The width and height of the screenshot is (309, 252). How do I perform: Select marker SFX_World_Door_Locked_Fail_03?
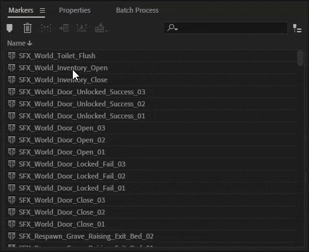pyautogui.click(x=151, y=164)
